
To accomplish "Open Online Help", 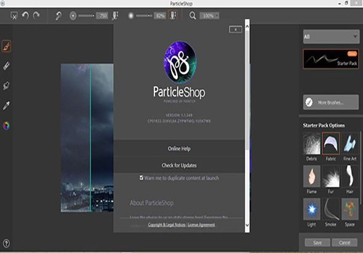I will 179,148.
